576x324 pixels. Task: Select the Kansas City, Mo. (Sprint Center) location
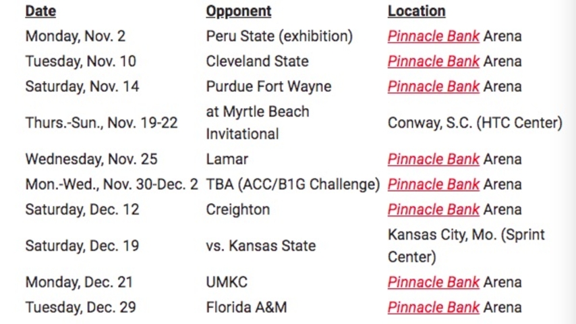(465, 246)
